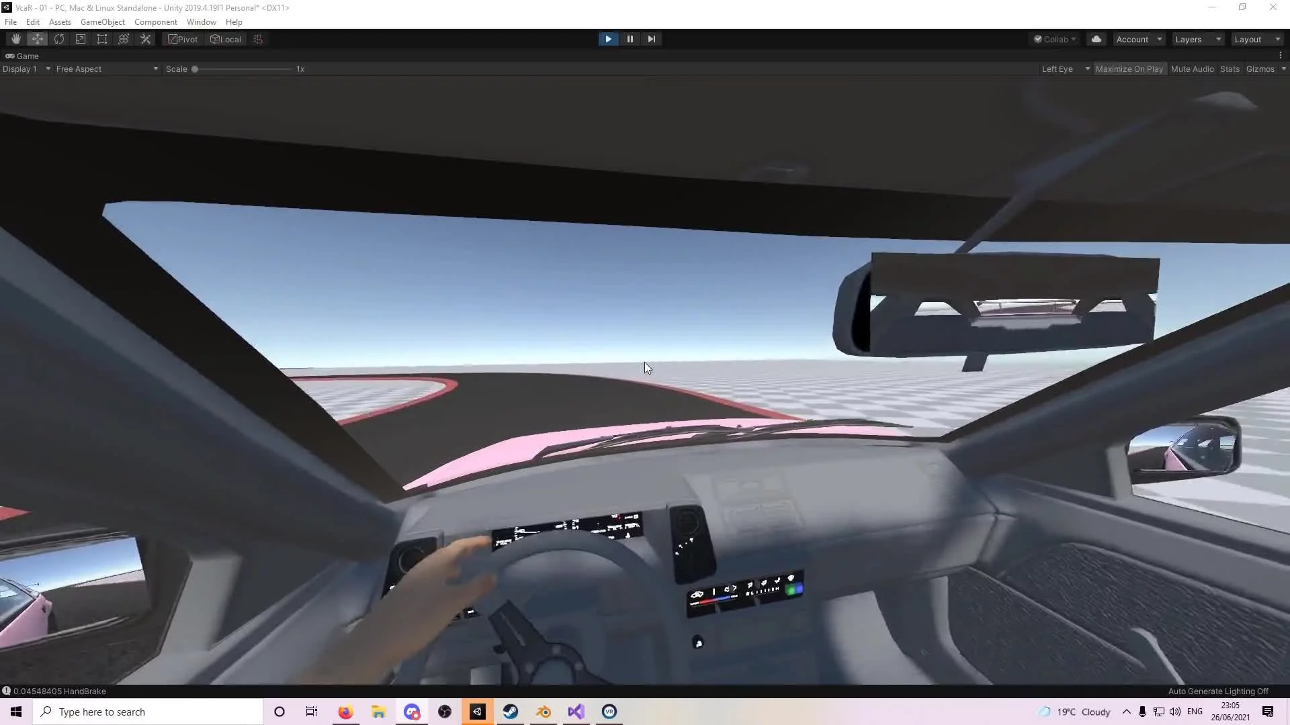This screenshot has width=1290, height=725.
Task: Select the Rect tool
Action: click(x=102, y=39)
